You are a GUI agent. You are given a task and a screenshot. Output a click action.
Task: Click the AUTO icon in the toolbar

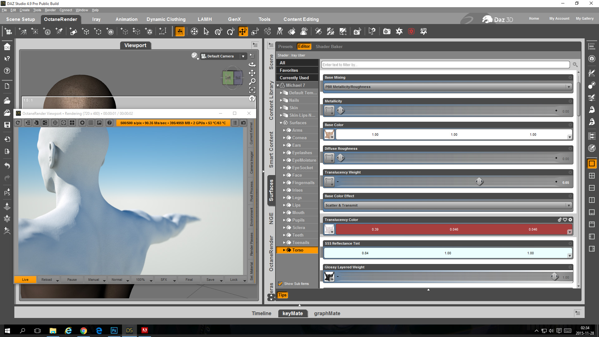point(423,31)
